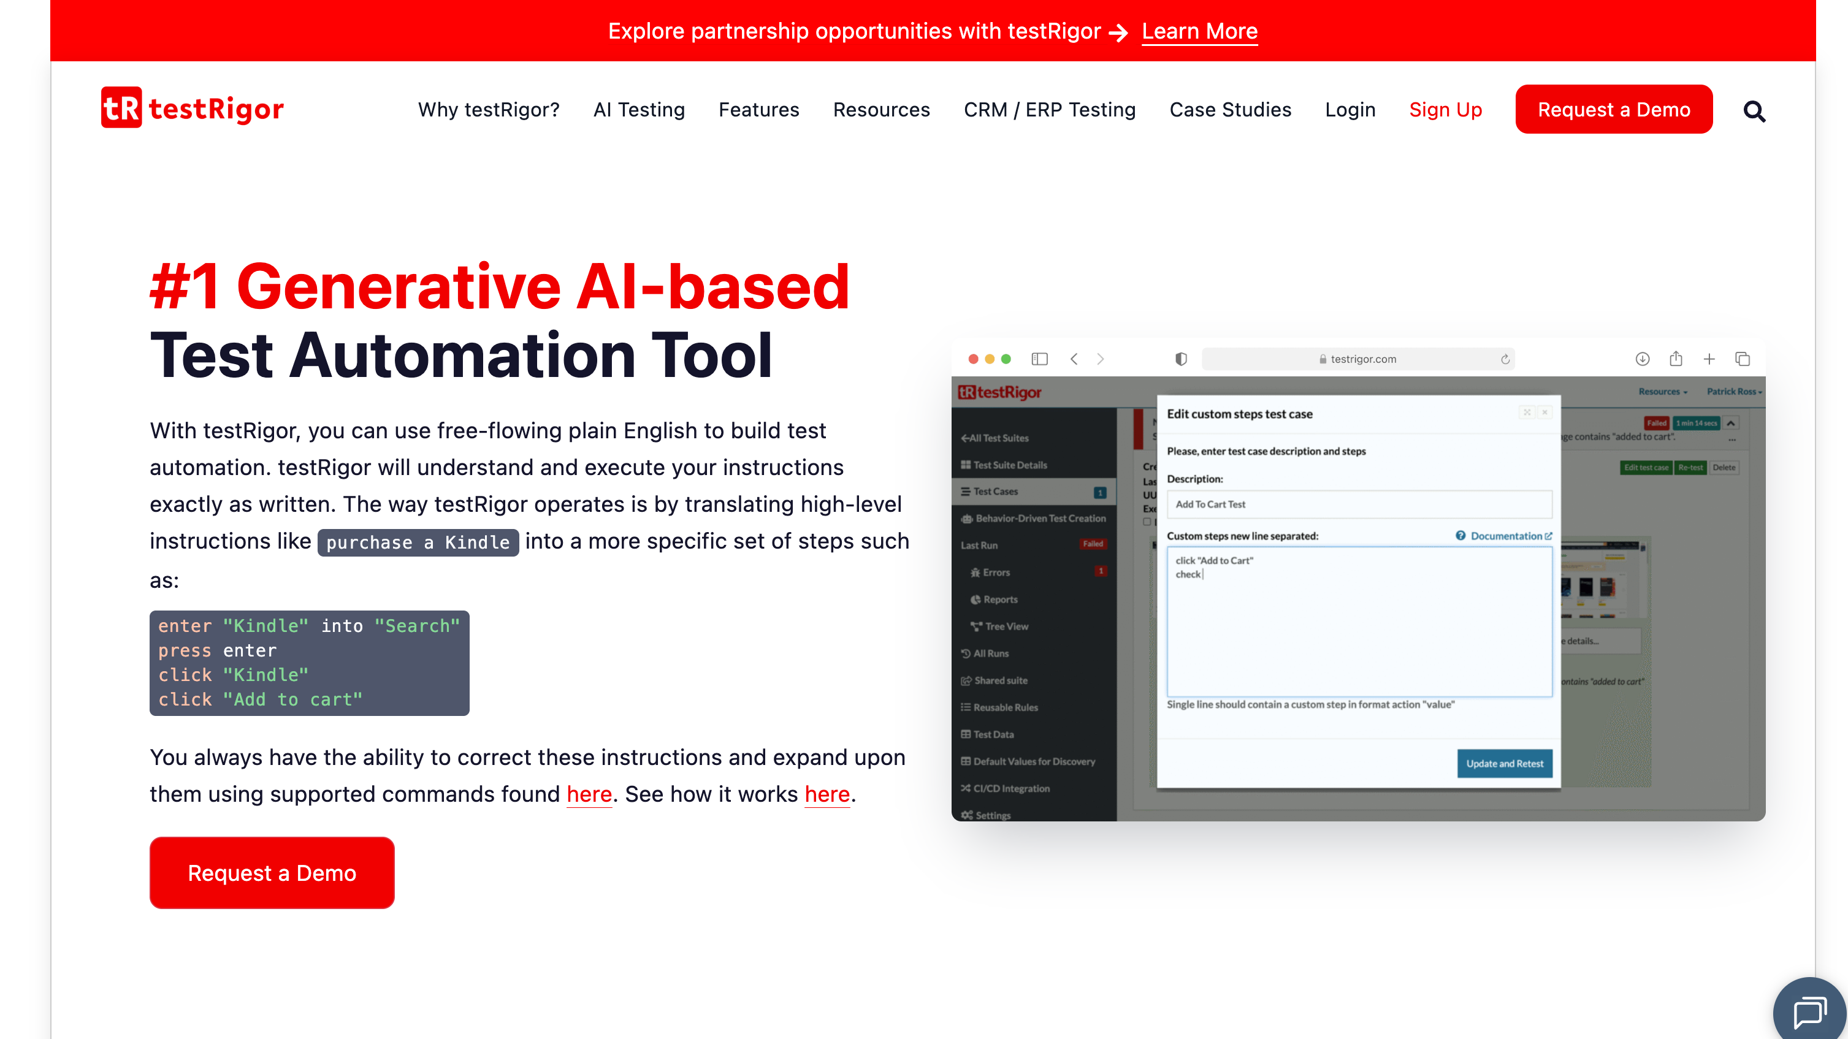Click the tab overview icon in mock browser
Viewport: 1848px width, 1039px height.
[x=1743, y=359]
